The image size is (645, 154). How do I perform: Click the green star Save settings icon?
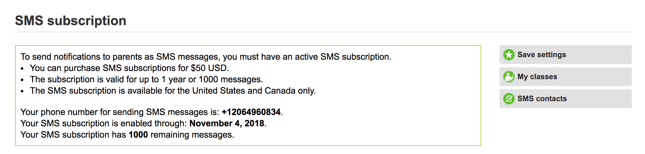509,55
